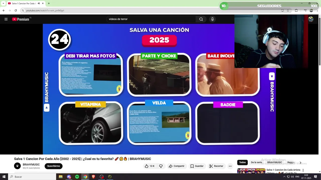Screen dimensions: 321x180
Task: Open BRAHYMUSIC channel avatar
Action: (x=17, y=166)
